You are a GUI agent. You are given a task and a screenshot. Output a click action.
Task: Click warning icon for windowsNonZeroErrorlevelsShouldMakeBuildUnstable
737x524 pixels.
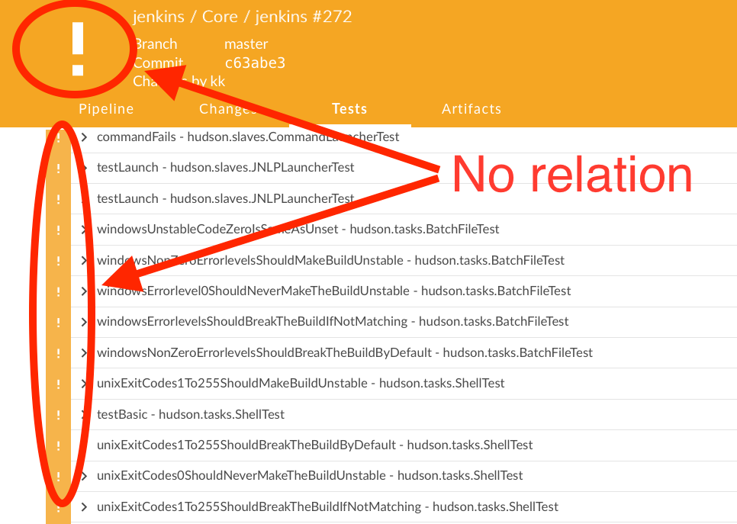pyautogui.click(x=58, y=261)
